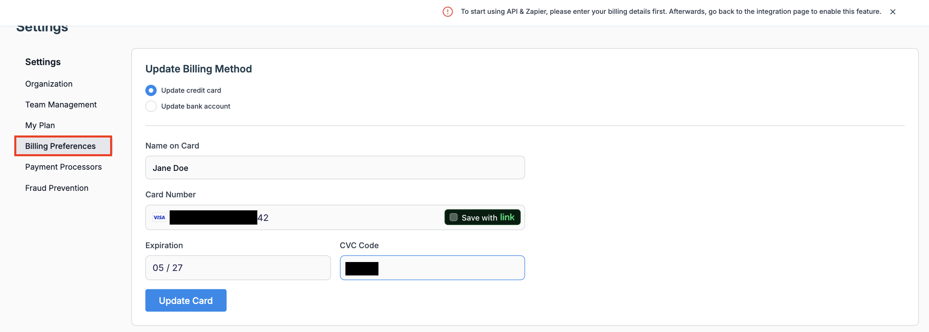Select the Update bank account option

(x=151, y=106)
